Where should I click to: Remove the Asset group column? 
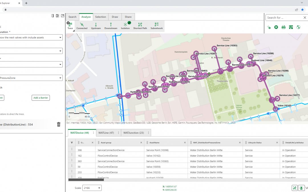point(141,143)
